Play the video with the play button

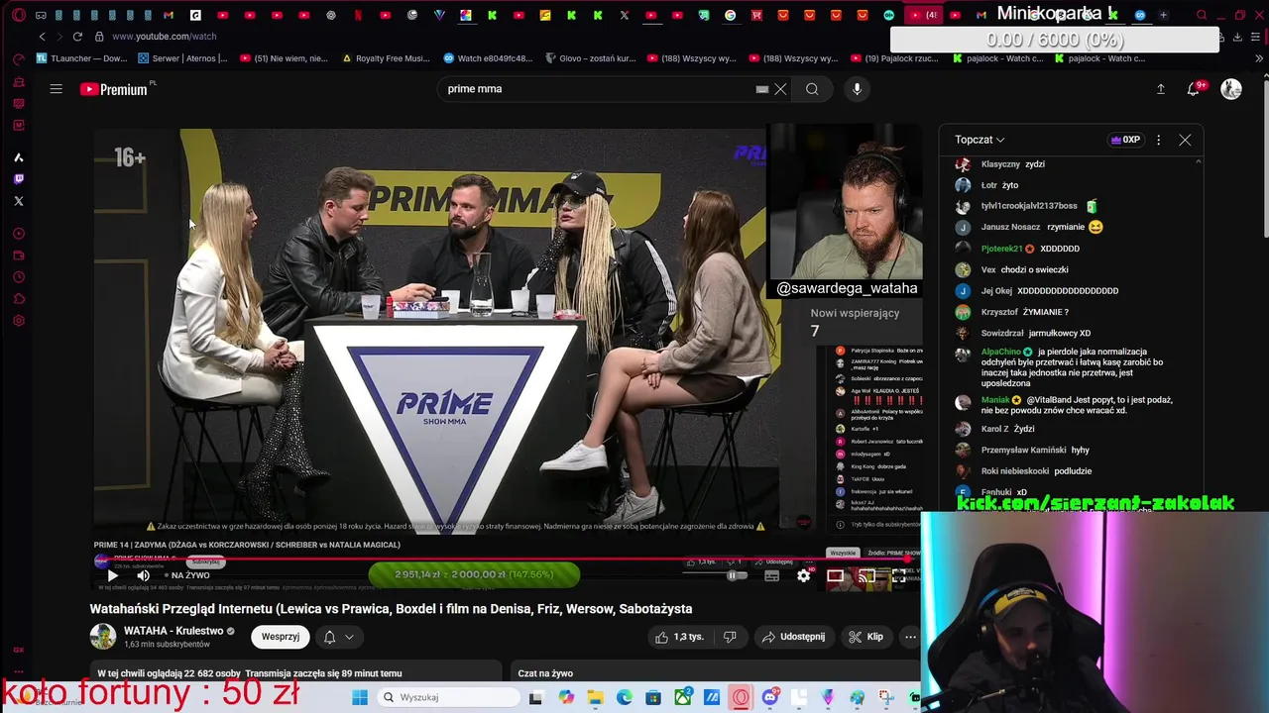tap(112, 575)
